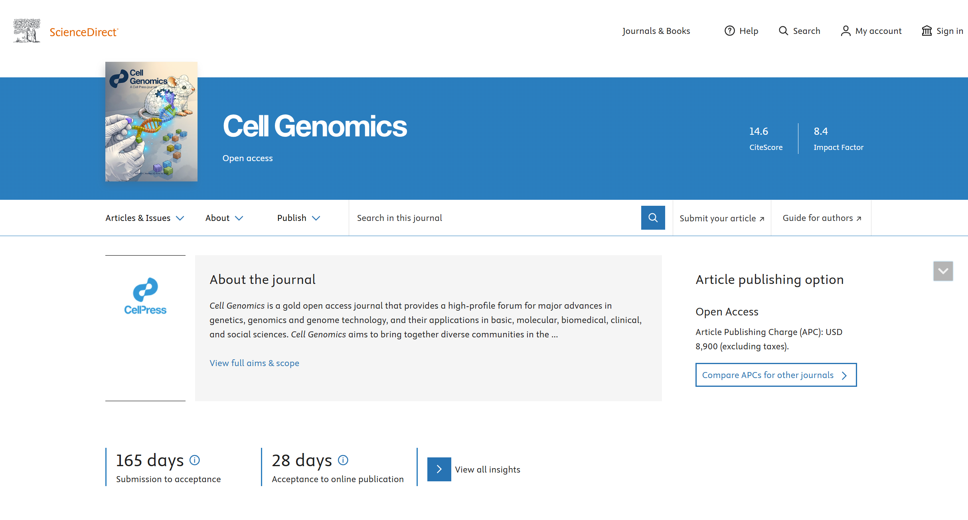Click the 8.4 Impact Factor metric
This screenshot has width=968, height=520.
click(x=838, y=139)
